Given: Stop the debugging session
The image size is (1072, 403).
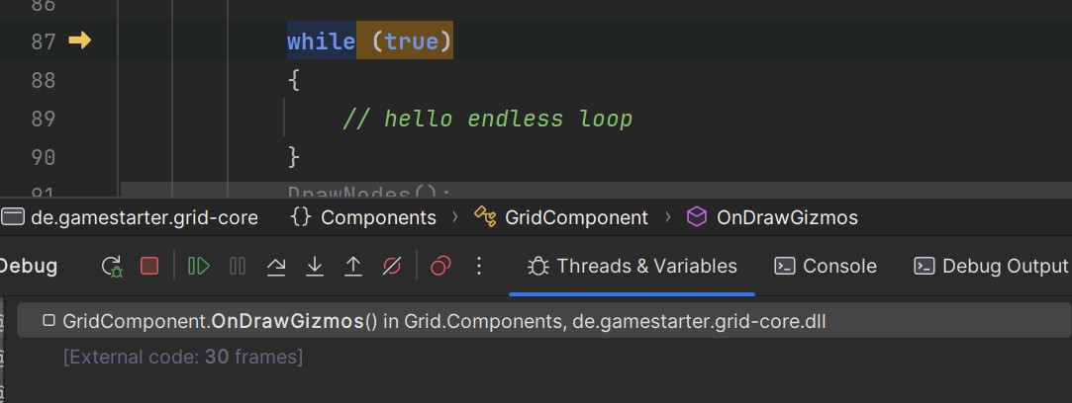Looking at the screenshot, I should click(149, 266).
